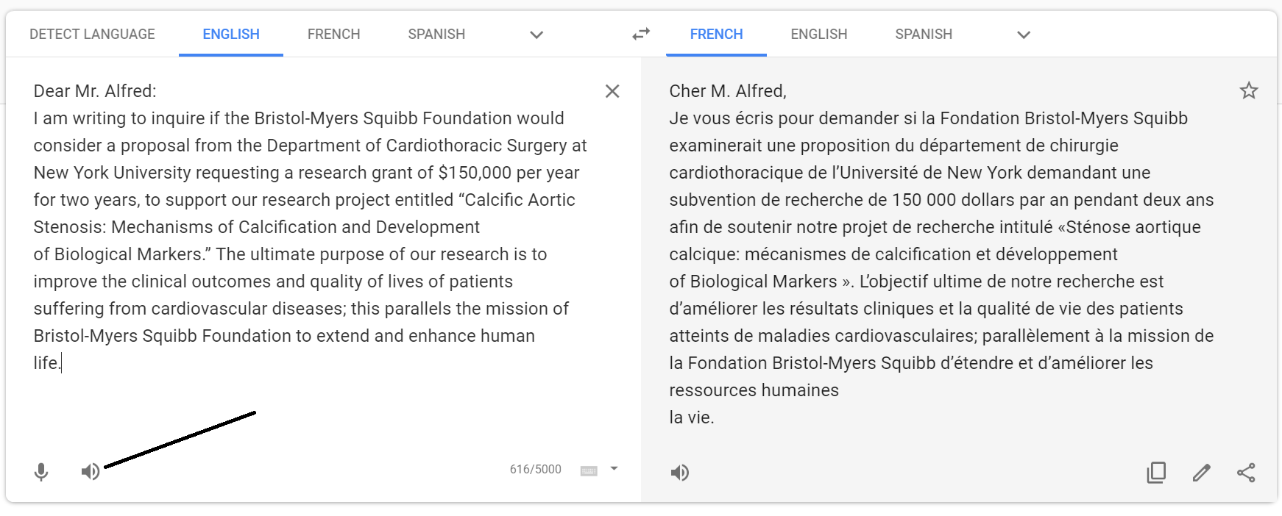Save this translation with the star
This screenshot has width=1282, height=516.
point(1249,90)
